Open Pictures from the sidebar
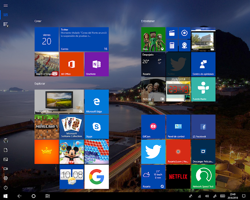Viewport: 250px width, 200px height. 5,159
